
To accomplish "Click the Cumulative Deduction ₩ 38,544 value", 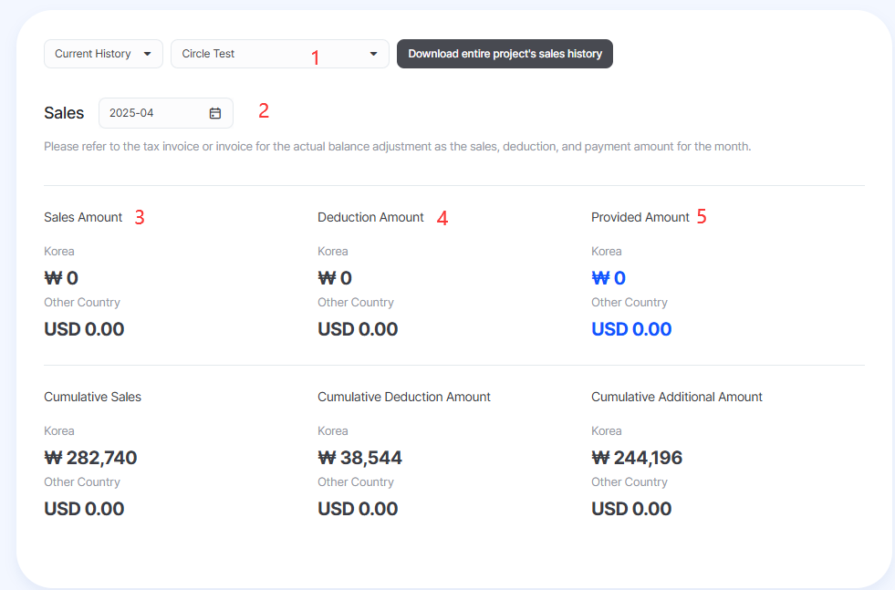I will 359,458.
